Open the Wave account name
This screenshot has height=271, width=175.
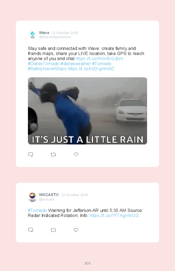click(44, 33)
